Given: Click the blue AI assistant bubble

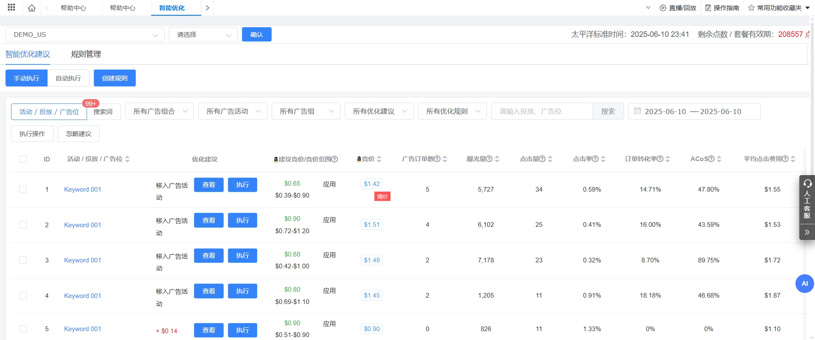Looking at the screenshot, I should pos(804,284).
